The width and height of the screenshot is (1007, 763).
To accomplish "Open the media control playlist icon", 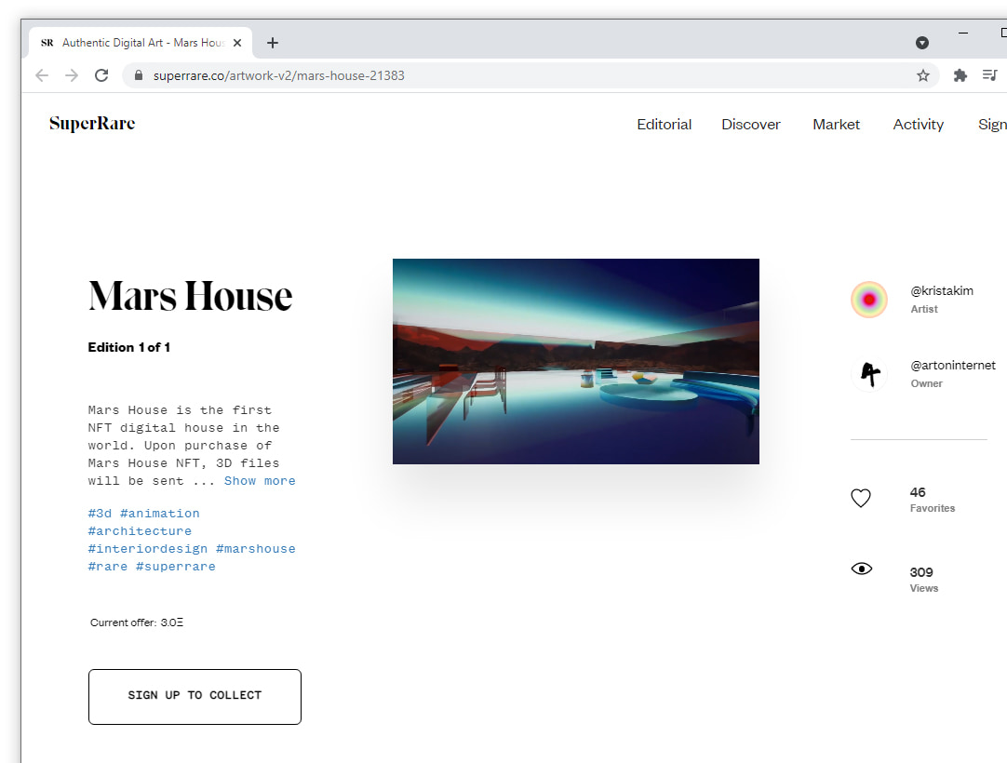I will click(x=989, y=75).
